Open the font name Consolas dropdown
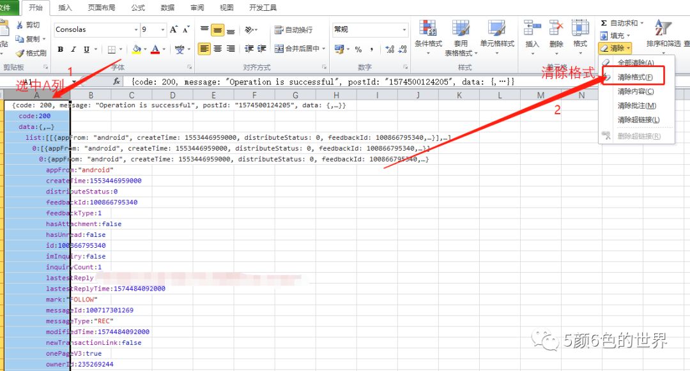The image size is (690, 371). (x=136, y=29)
